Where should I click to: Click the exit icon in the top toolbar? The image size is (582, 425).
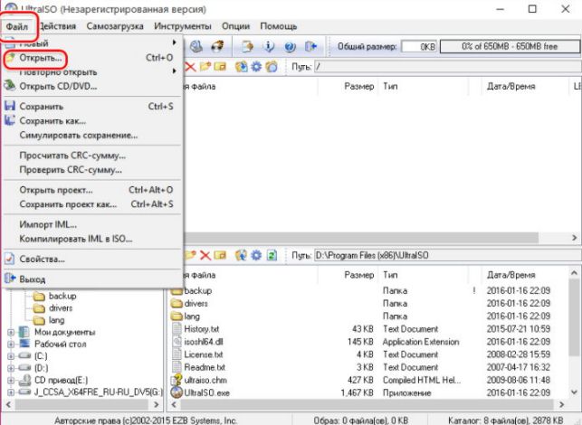coord(310,46)
